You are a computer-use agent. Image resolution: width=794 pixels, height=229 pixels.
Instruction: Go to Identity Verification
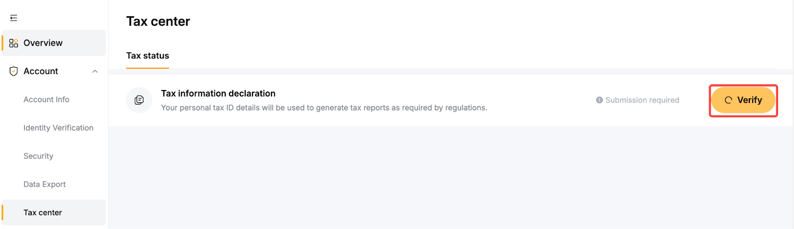coord(58,128)
